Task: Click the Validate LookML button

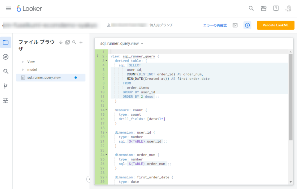Action: pos(275,25)
